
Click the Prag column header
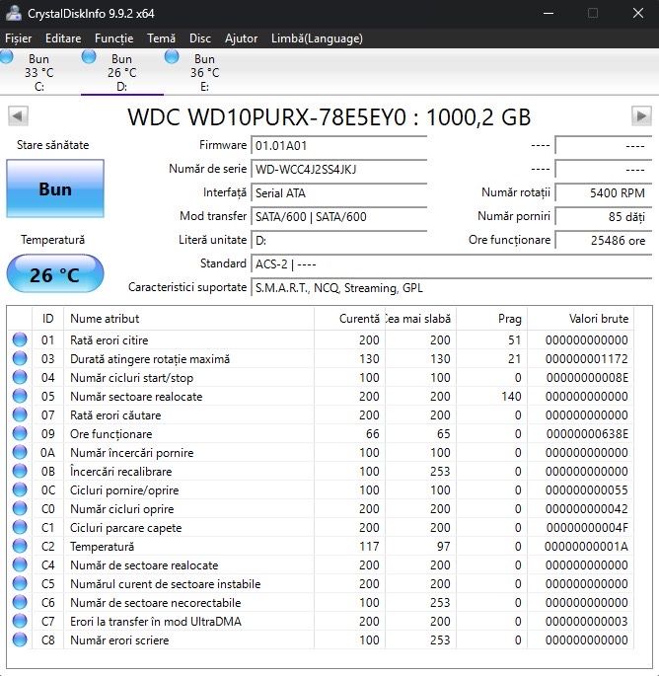(x=491, y=319)
